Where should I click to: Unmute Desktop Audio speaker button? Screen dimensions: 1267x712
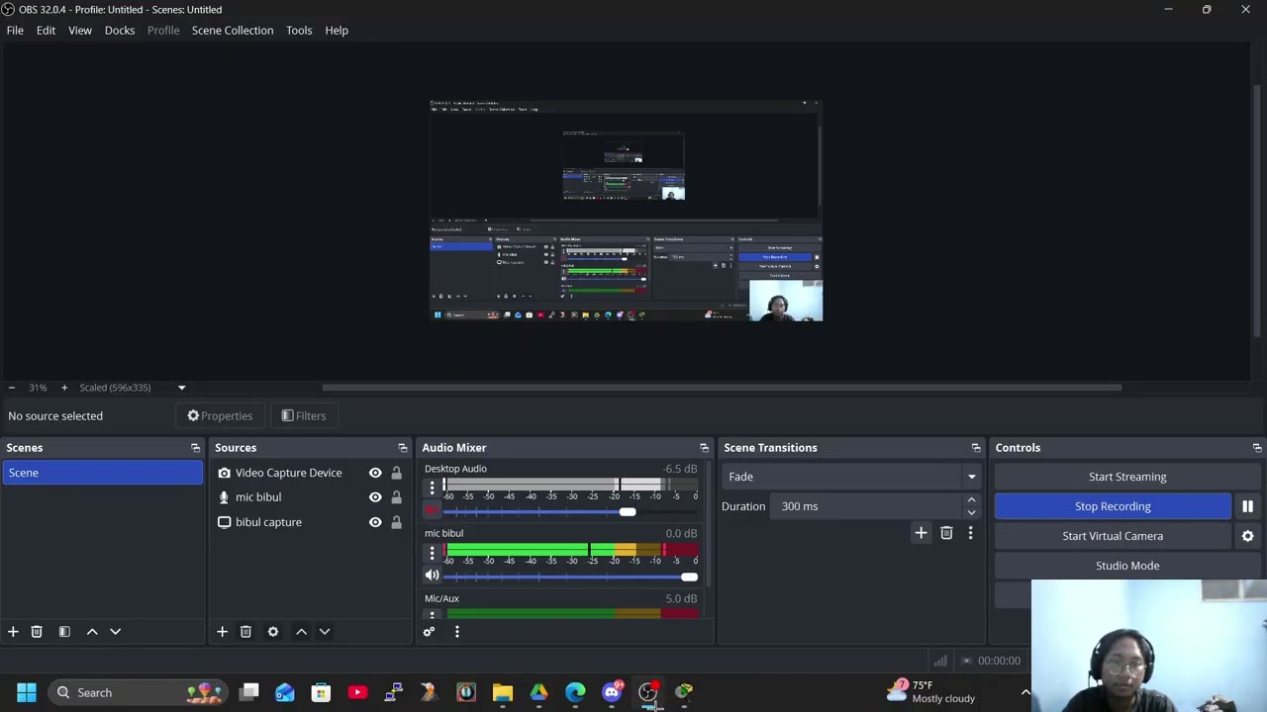click(432, 510)
